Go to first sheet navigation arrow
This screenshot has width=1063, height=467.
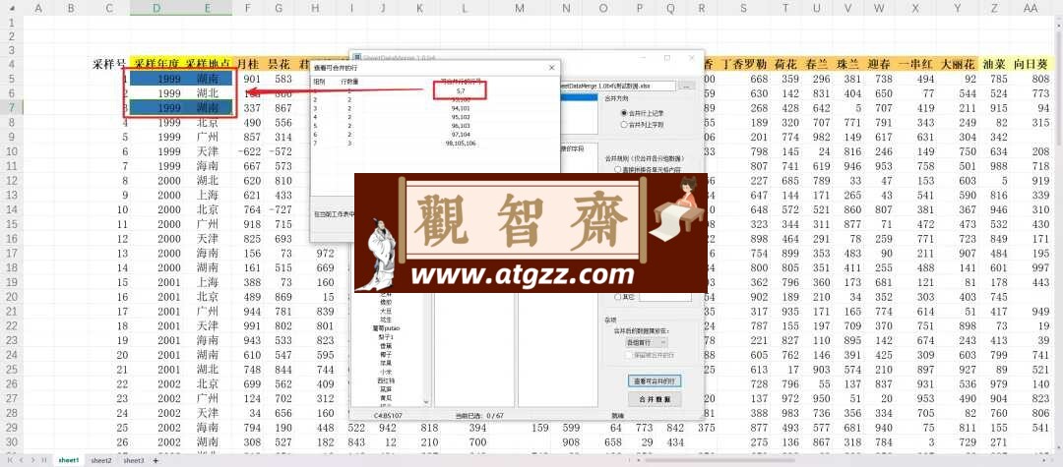point(10,460)
